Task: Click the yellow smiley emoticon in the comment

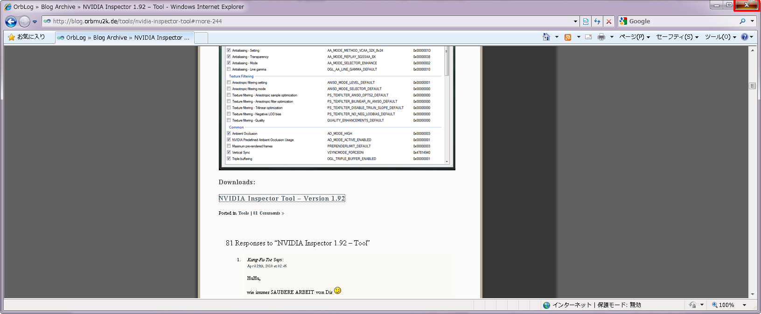Action: [338, 291]
